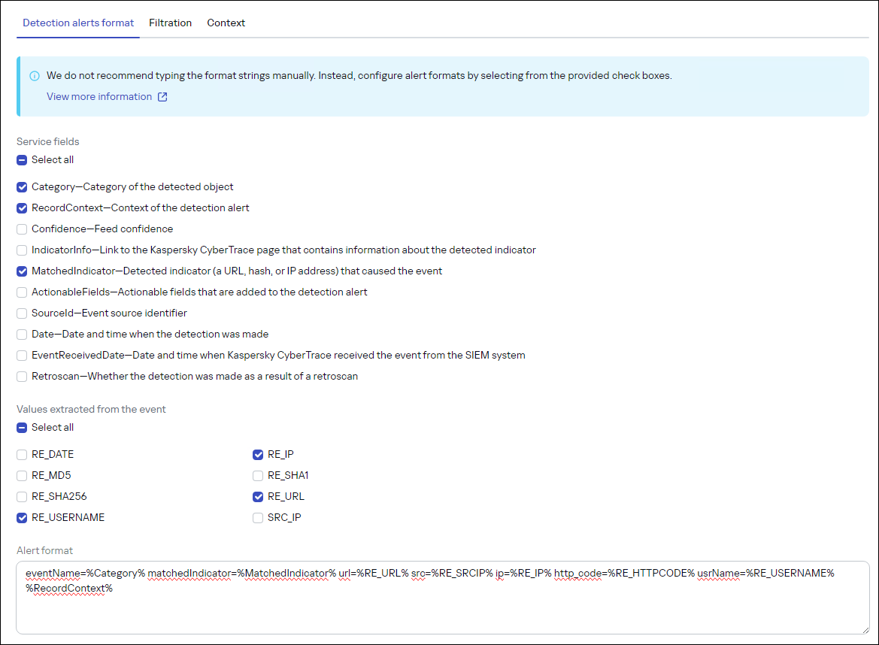
Task: Click the banner text about not typing format strings manually
Action: pyautogui.click(x=359, y=76)
